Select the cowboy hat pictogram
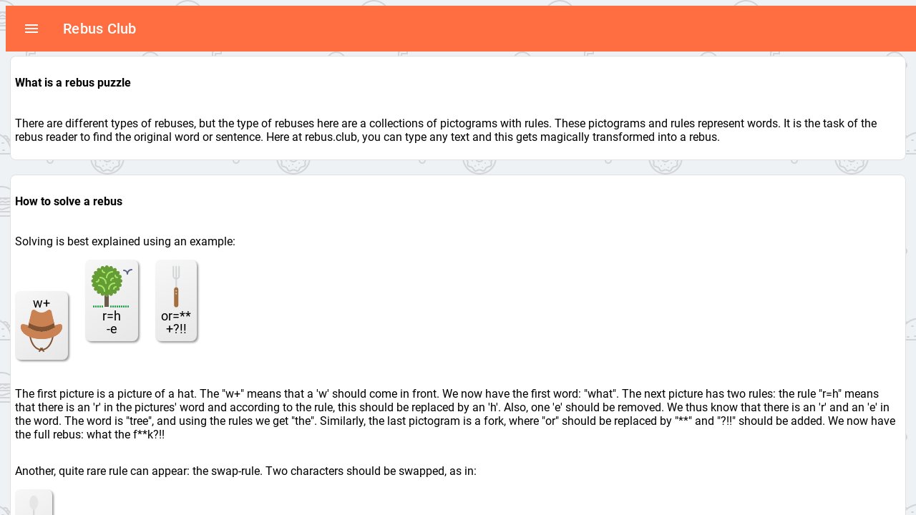916x515 pixels. tap(42, 331)
